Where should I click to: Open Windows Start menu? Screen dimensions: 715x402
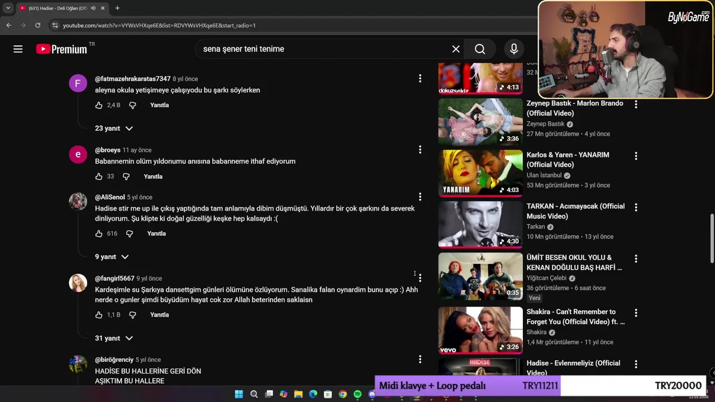point(239,394)
